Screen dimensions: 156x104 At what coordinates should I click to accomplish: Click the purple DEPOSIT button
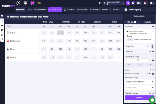[x=140, y=98]
